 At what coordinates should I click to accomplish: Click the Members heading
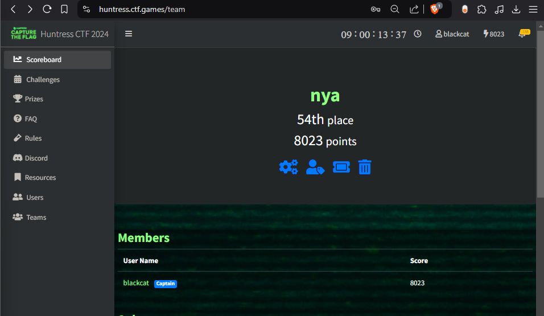pos(143,238)
